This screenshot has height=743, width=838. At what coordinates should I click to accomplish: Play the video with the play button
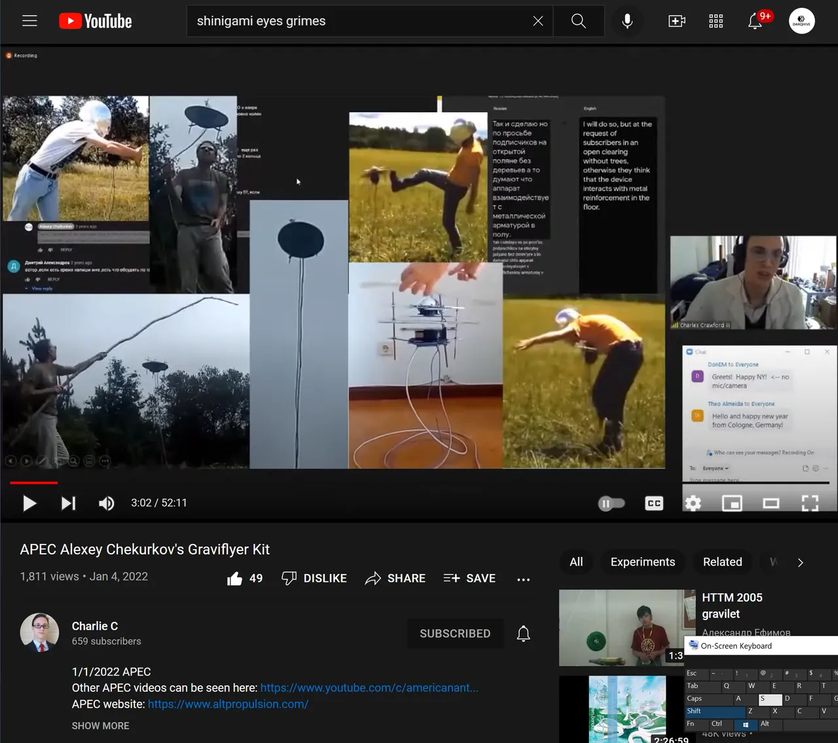(29, 503)
